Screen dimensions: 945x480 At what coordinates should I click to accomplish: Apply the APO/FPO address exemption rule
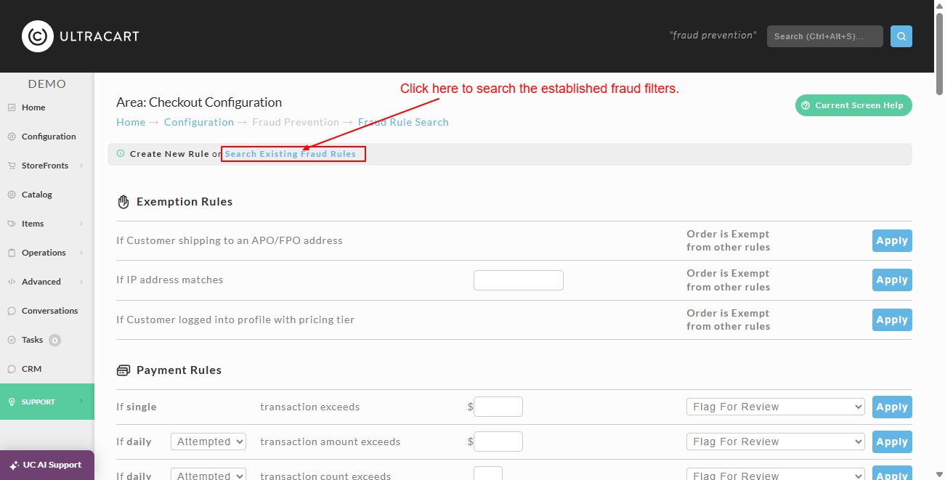pyautogui.click(x=892, y=240)
